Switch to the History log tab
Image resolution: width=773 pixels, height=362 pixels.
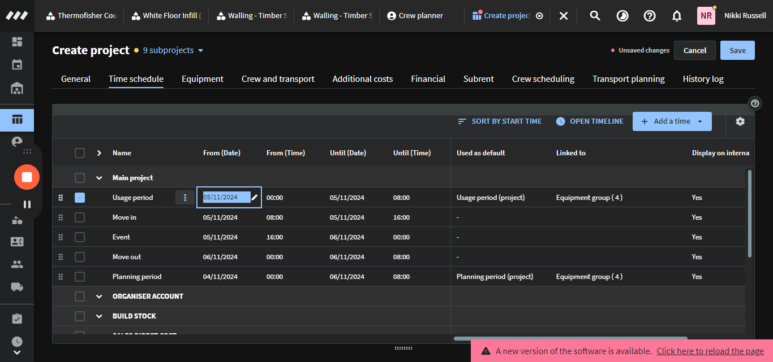pos(703,79)
